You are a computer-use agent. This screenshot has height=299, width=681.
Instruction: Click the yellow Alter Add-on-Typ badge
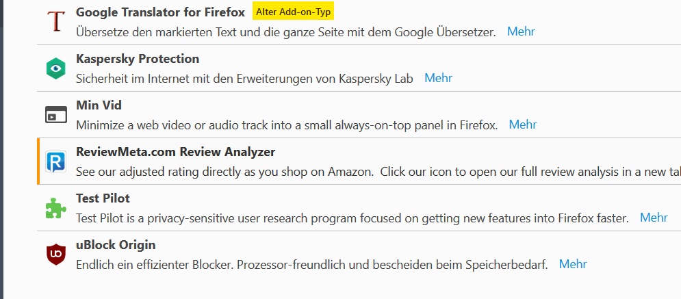tap(294, 12)
